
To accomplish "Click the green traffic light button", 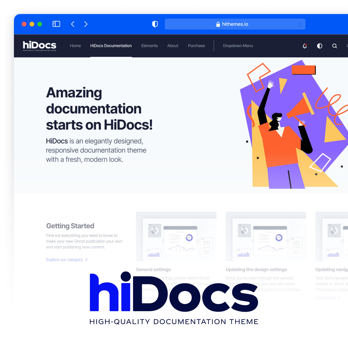I will (x=40, y=24).
